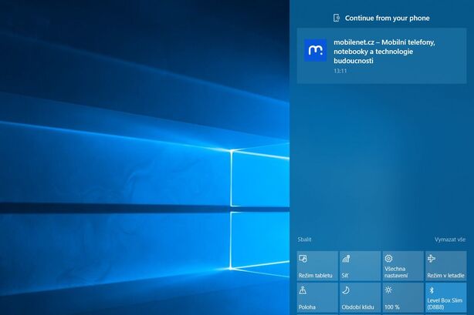
Task: Open the mobilenet.cz notification
Action: (x=381, y=55)
